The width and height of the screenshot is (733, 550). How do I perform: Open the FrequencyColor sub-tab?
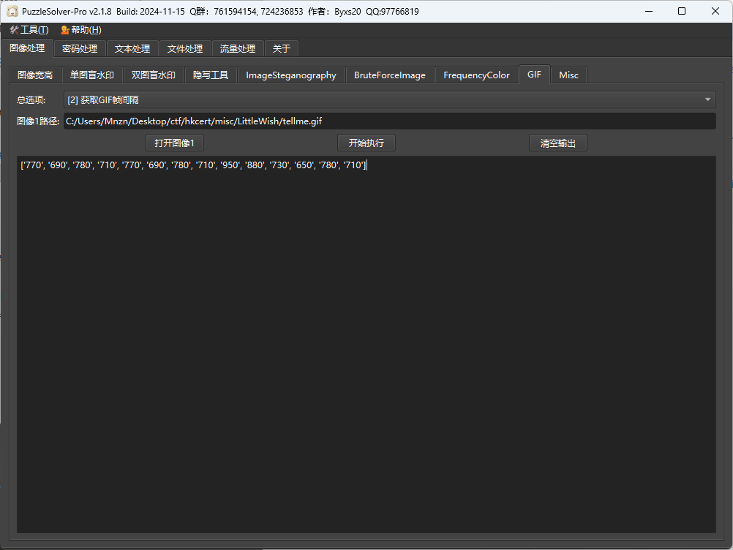[x=476, y=75]
